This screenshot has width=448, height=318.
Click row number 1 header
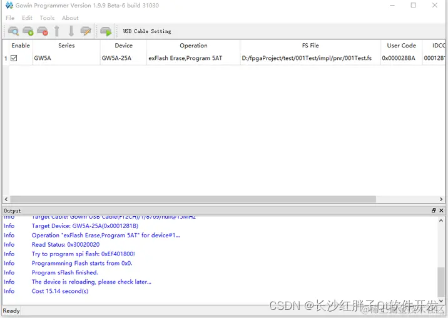(x=6, y=58)
